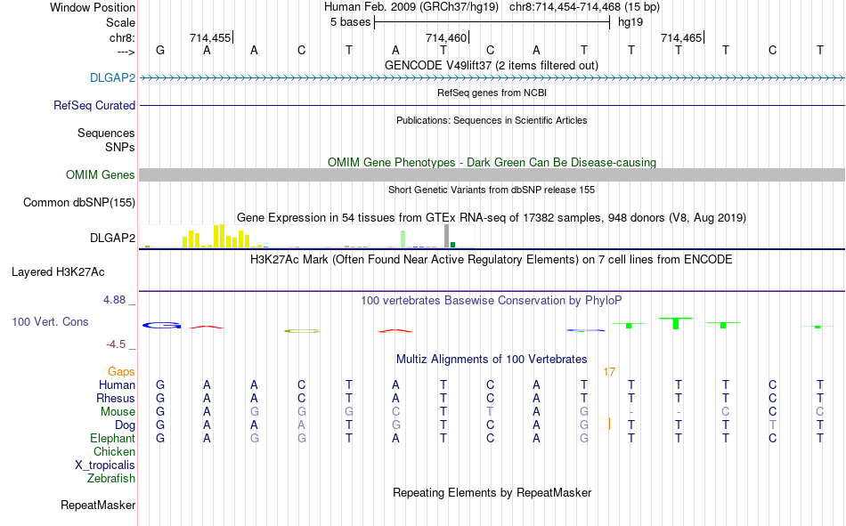Image resolution: width=846 pixels, height=526 pixels.
Task: Click the OMIM Gene Phenotypes green title
Action: (x=492, y=162)
